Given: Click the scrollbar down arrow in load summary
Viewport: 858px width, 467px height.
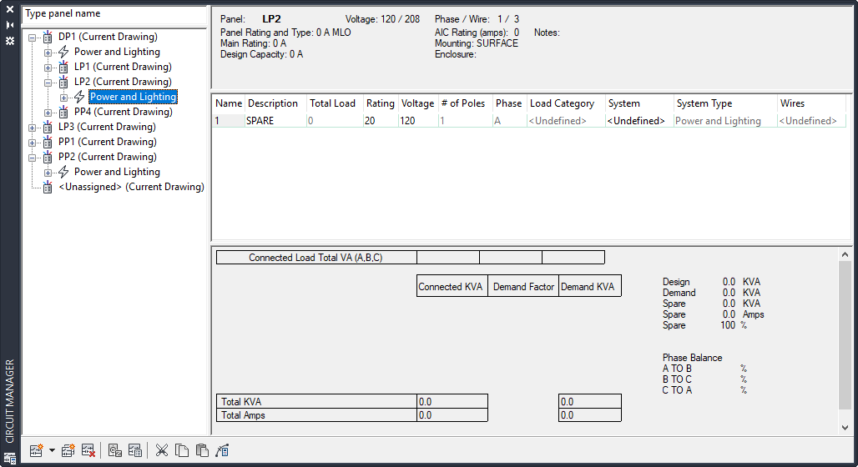Looking at the screenshot, I should click(845, 428).
